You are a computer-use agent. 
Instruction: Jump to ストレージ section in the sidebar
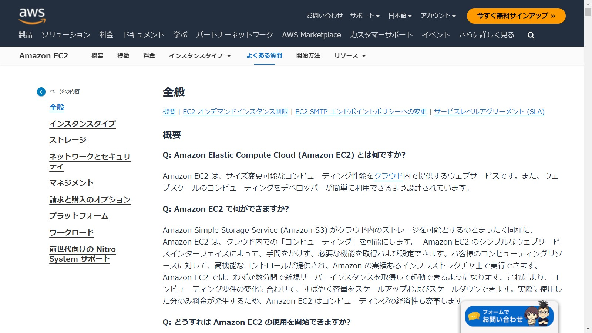[68, 140]
